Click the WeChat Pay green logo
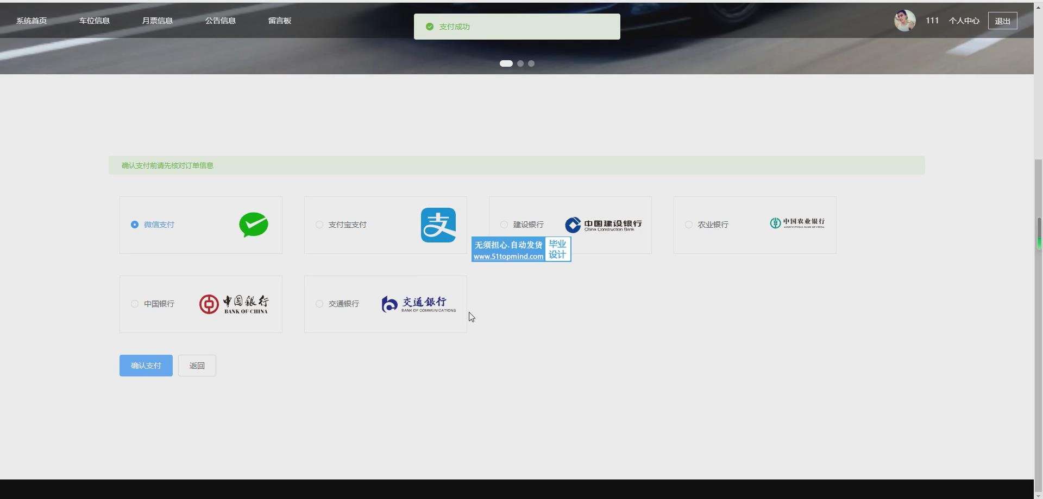 pos(254,225)
